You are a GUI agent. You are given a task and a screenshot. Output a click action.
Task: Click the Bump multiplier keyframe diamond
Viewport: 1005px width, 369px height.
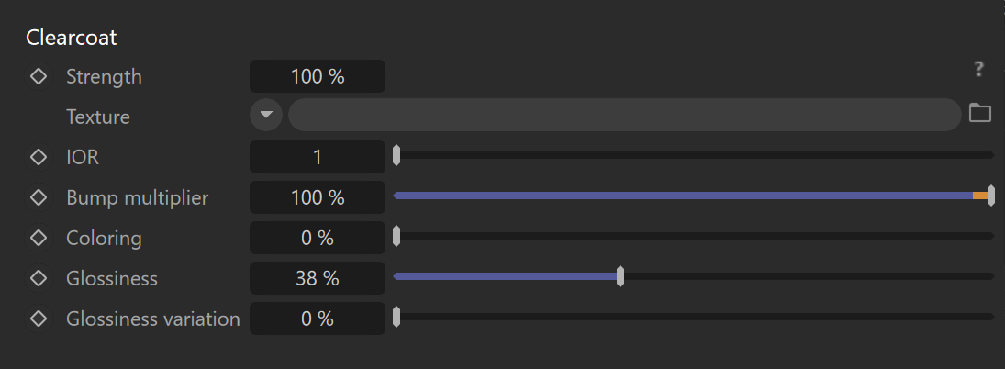tap(39, 197)
